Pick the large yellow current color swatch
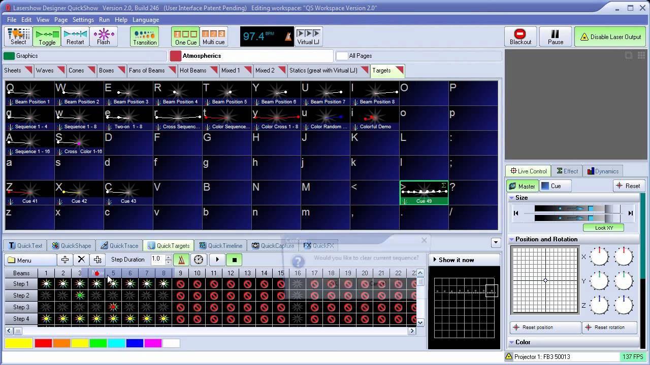 click(18, 344)
